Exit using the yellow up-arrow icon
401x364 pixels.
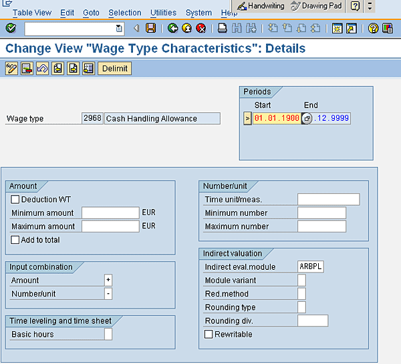pyautogui.click(x=187, y=28)
